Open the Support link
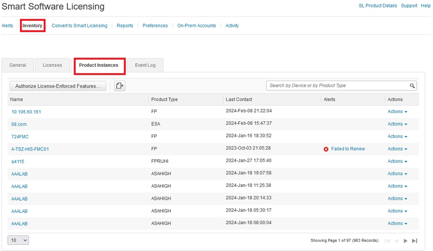433x251 pixels. 409,6
